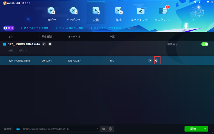Click the second MP3 format label
The image size is (214, 134).
coord(21,50)
